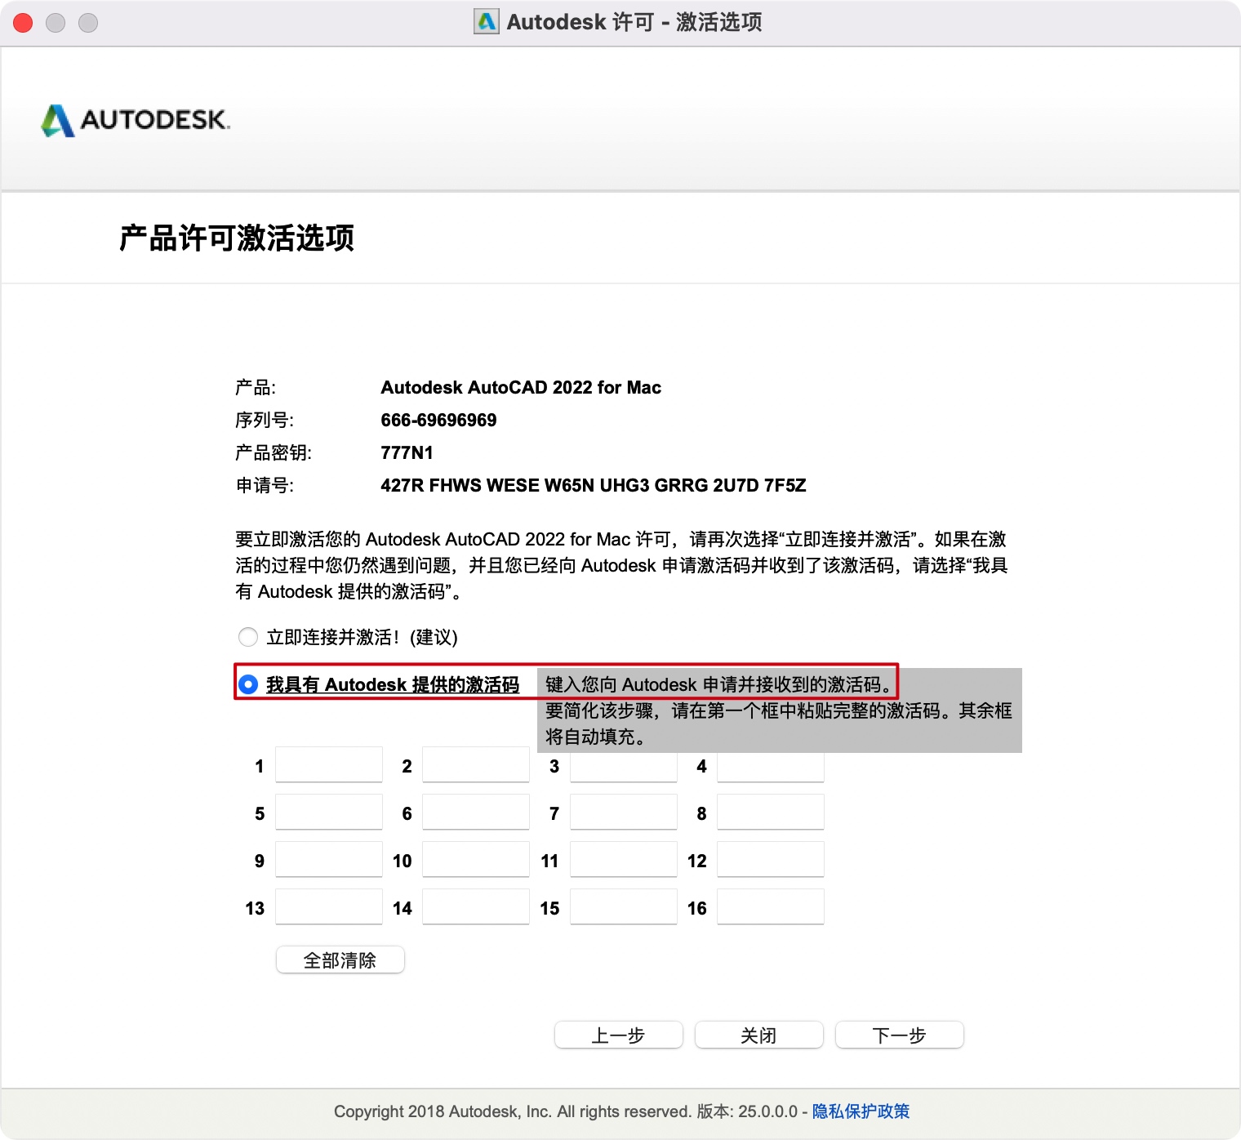Screen dimensions: 1241x1140
Task: Click activation code field 8
Action: (770, 813)
